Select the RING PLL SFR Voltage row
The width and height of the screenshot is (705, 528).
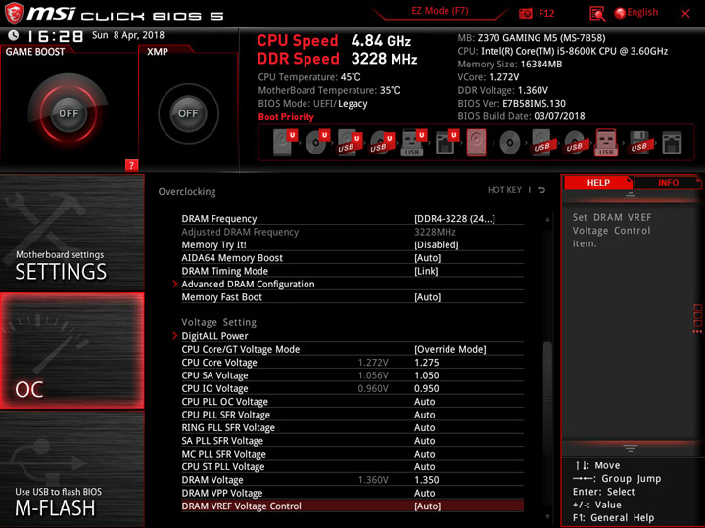[352, 427]
